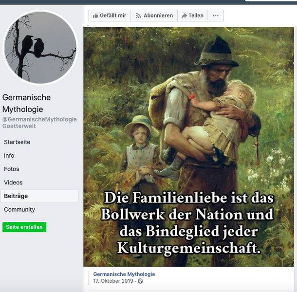Open the Community section
This screenshot has width=297, height=292.
(19, 209)
